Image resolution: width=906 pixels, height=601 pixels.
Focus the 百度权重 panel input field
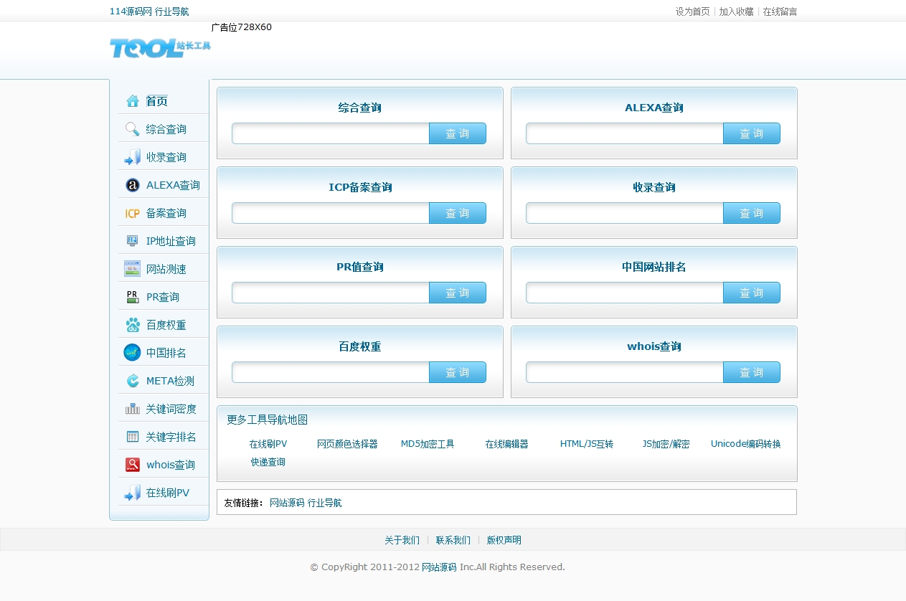[x=331, y=372]
